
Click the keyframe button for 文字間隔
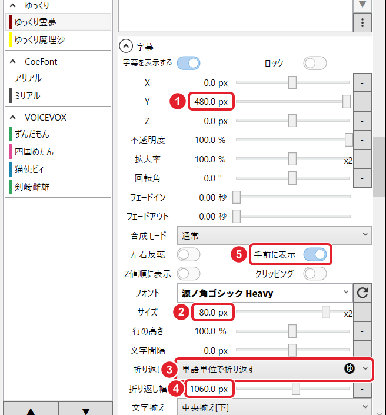point(362,350)
